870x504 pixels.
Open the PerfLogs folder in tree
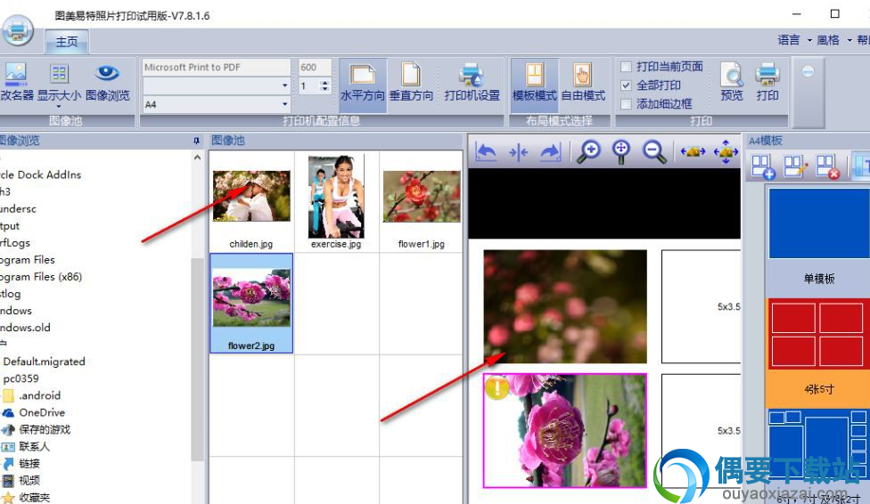click(15, 243)
